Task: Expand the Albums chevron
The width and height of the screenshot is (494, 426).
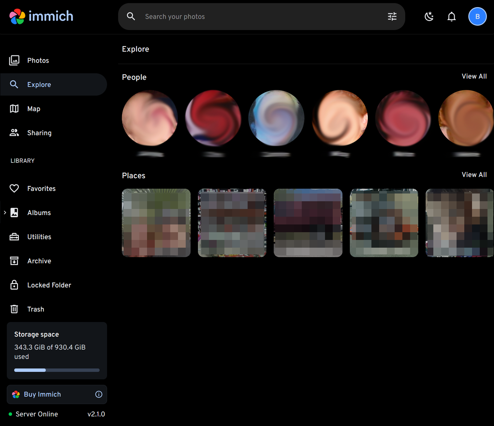Action: [5, 213]
